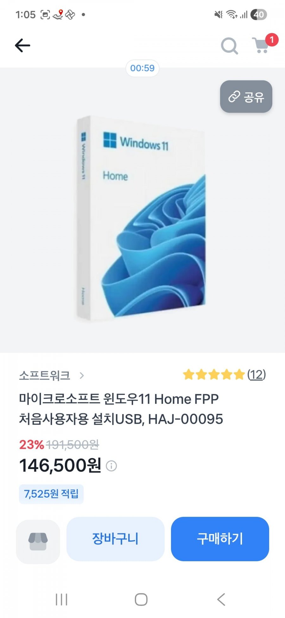
Task: Tap the 구매하기 purchase button
Action: click(x=220, y=539)
